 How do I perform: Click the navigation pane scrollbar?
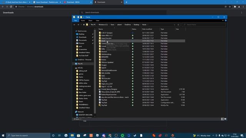pyautogui.click(x=95, y=71)
